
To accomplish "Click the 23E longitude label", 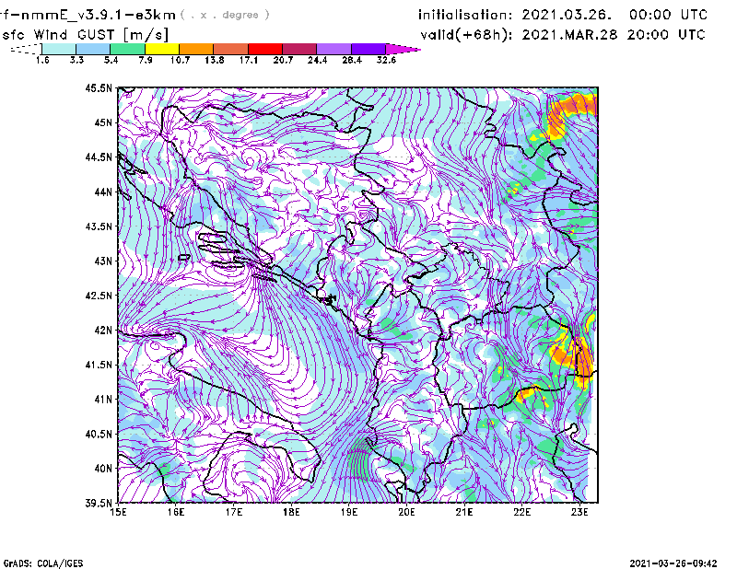I will coord(579,512).
